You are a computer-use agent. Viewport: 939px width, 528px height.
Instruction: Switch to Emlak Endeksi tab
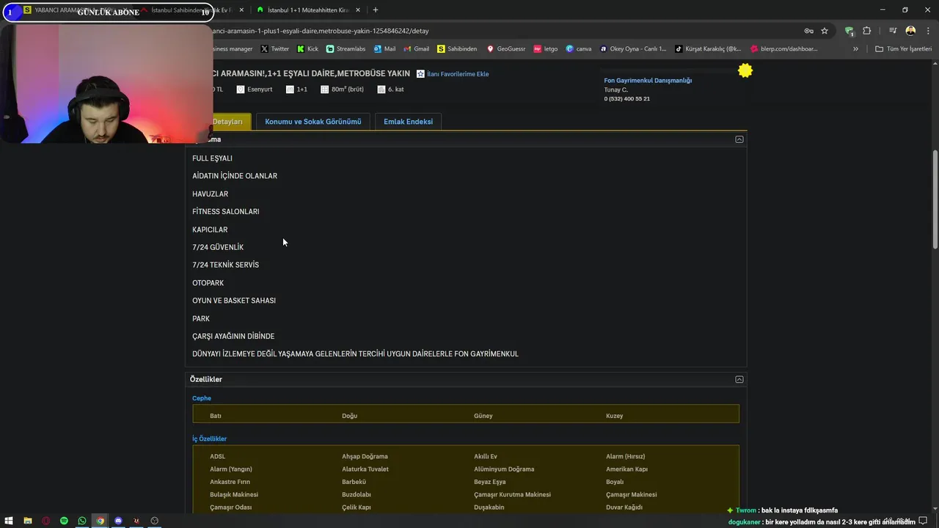[x=408, y=122]
